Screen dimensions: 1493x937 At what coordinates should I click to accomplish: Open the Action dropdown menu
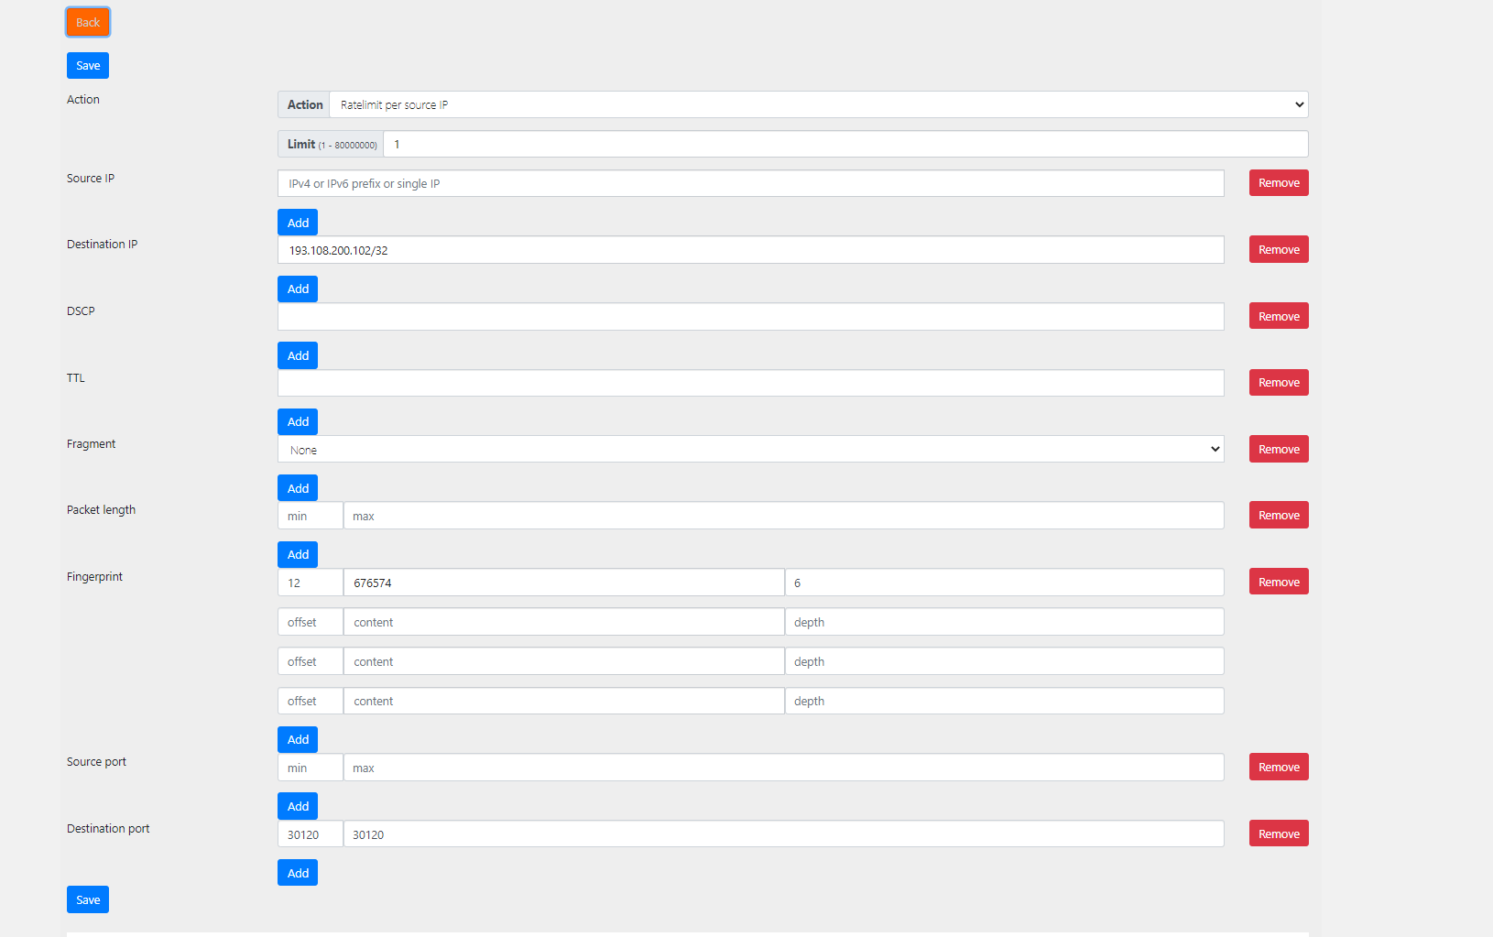click(818, 104)
